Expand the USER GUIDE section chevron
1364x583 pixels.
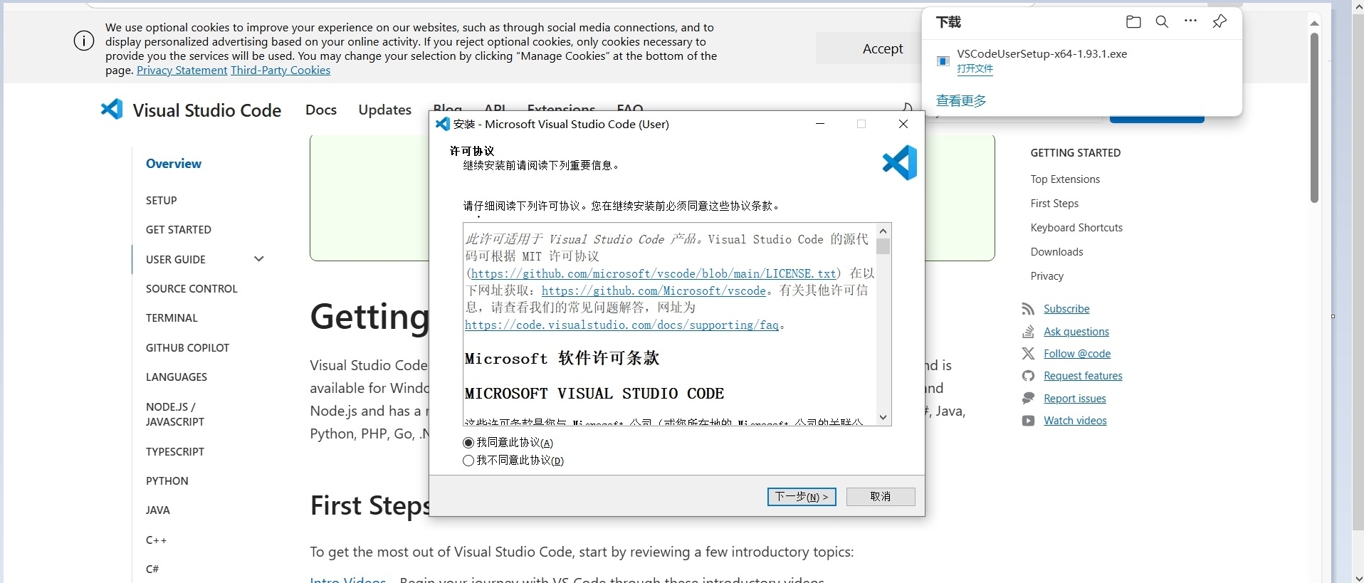259,259
